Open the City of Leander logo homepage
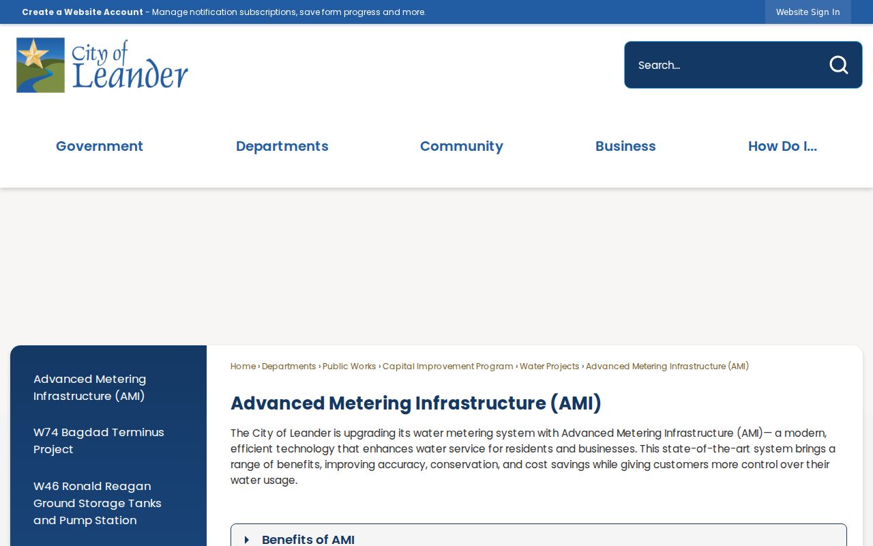Image resolution: width=873 pixels, height=546 pixels. (102, 66)
